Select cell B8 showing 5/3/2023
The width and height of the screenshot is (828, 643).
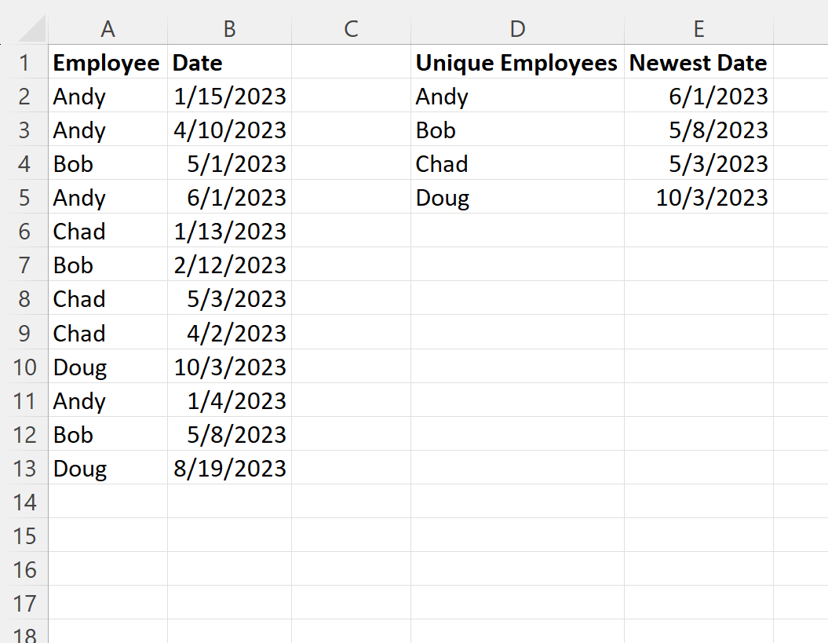(229, 299)
